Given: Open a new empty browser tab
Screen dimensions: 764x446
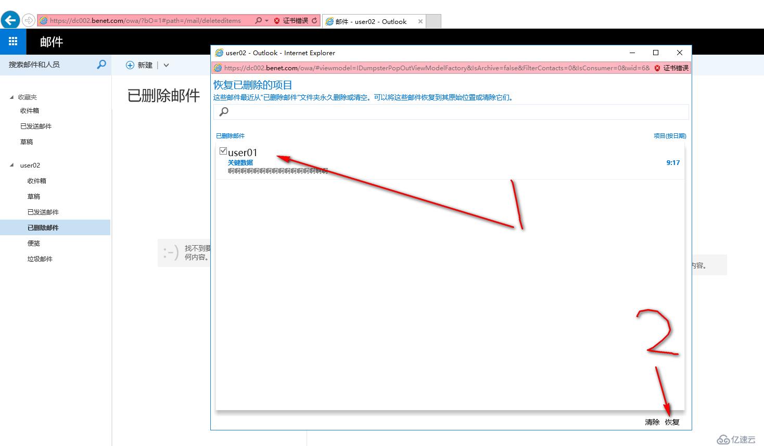Looking at the screenshot, I should pyautogui.click(x=434, y=21).
